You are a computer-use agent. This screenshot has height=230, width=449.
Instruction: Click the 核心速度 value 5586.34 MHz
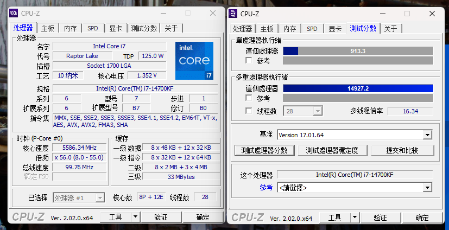tap(80, 148)
